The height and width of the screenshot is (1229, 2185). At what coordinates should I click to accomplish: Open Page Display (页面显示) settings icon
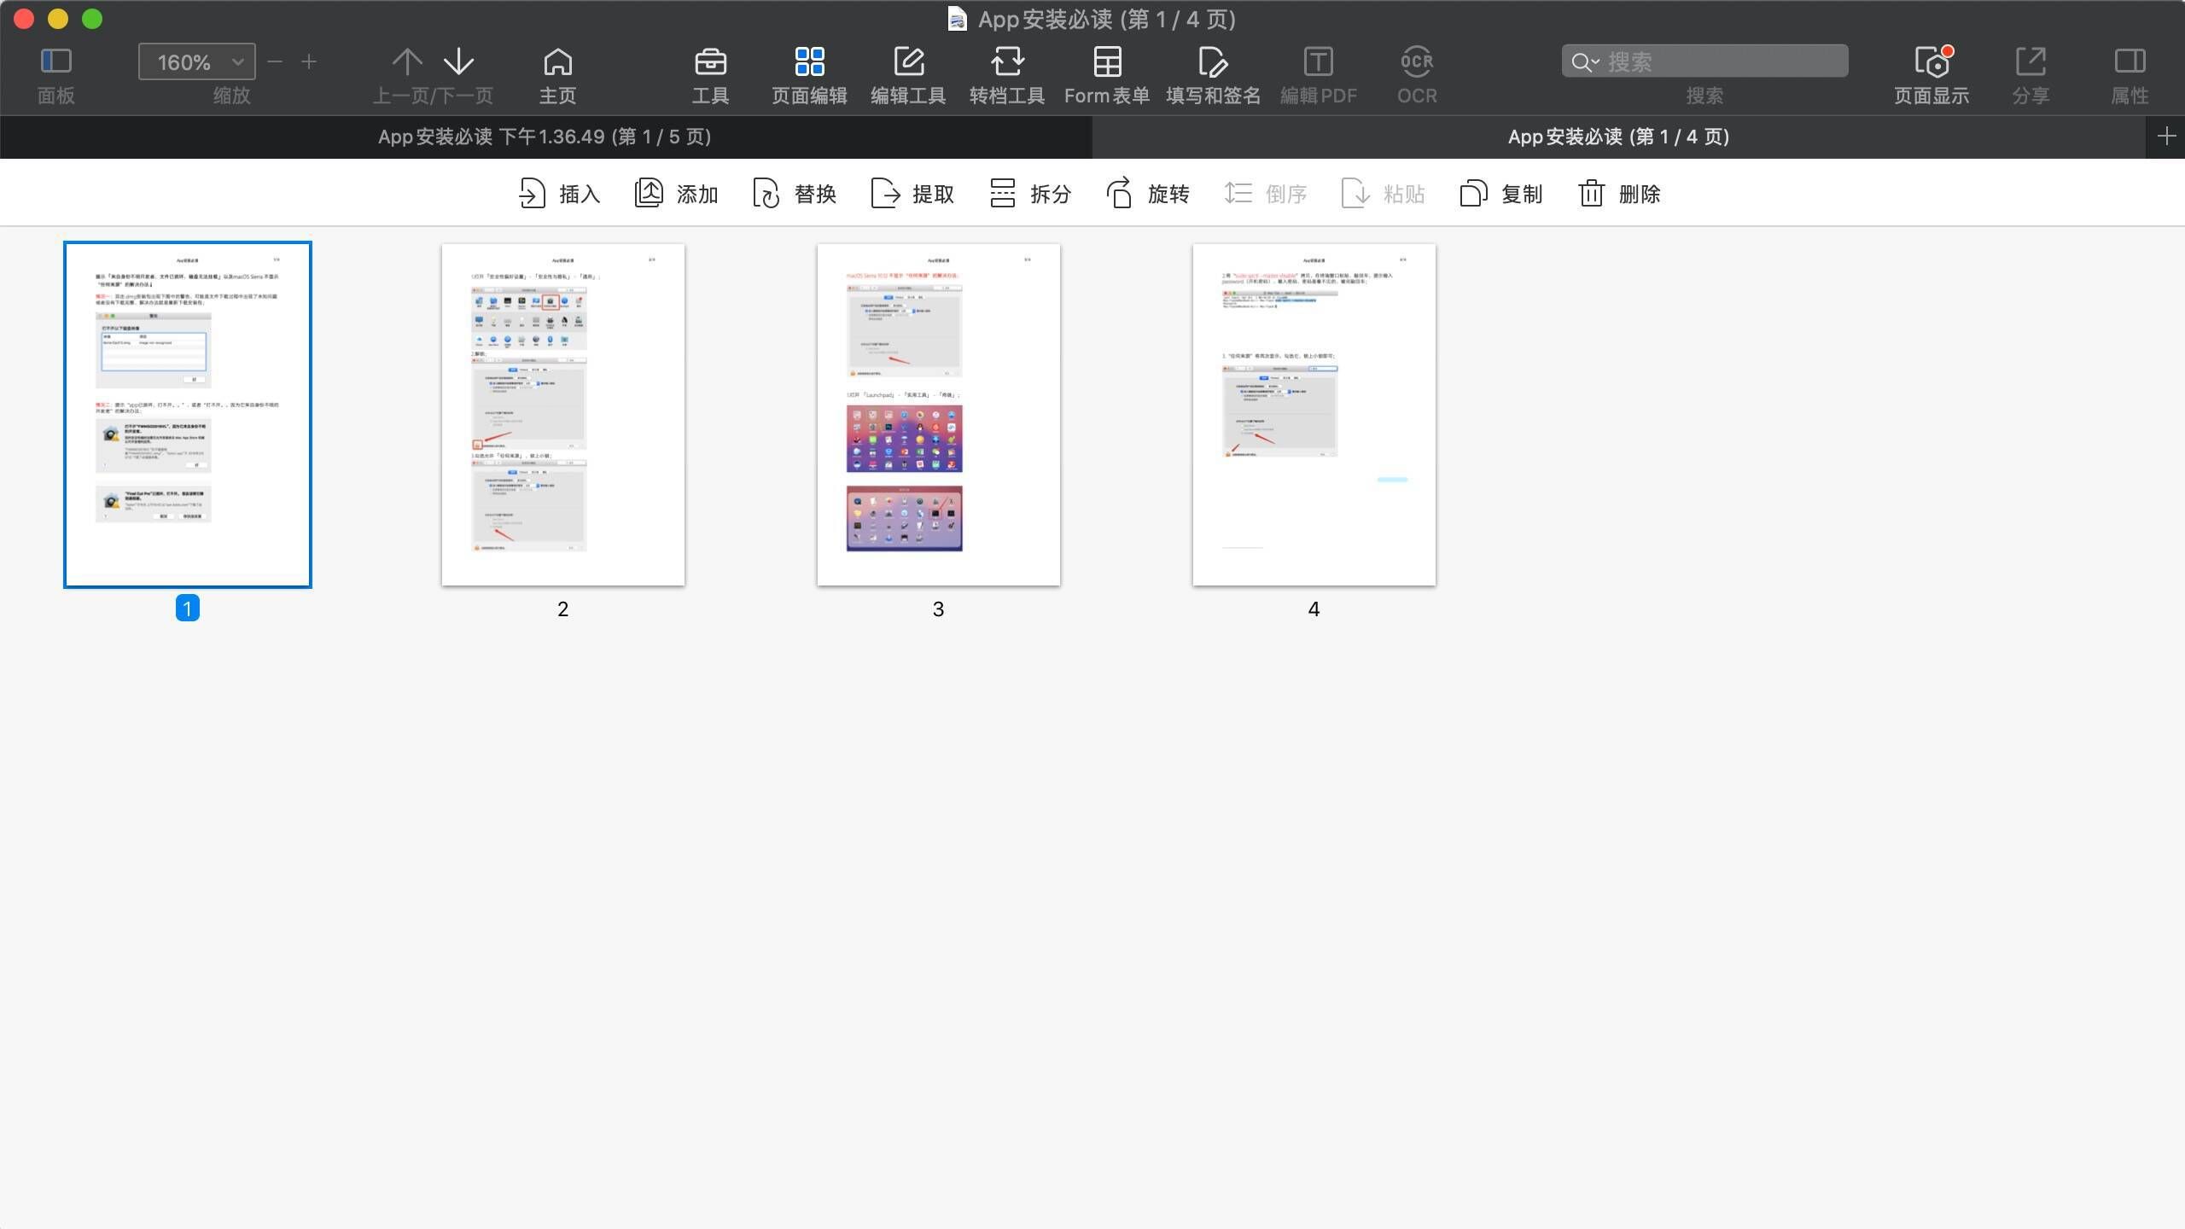[1932, 61]
